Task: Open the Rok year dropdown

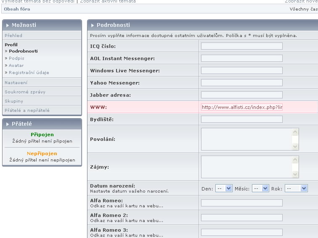Action: coord(296,188)
